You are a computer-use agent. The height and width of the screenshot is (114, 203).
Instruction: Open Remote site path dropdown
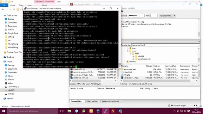pyautogui.click(x=199, y=45)
